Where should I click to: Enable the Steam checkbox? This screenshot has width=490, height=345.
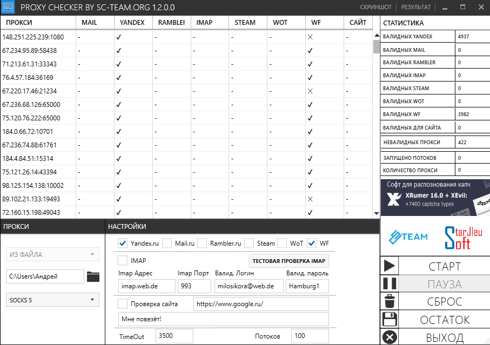(249, 243)
